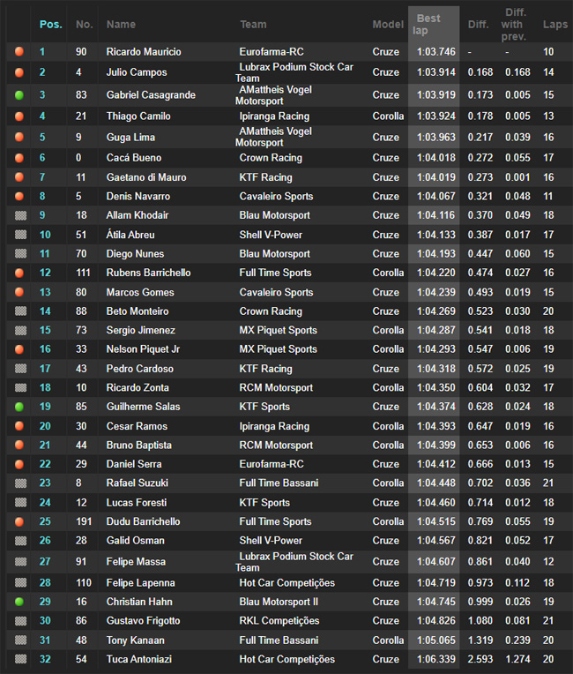Viewport: 573px width, 674px height.
Task: Select driver name Felipe Massa
Action: pos(136,562)
